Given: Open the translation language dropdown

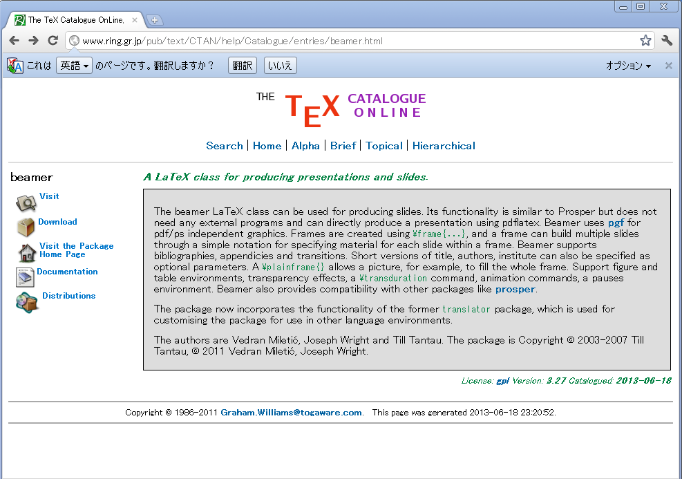Looking at the screenshot, I should 74,66.
